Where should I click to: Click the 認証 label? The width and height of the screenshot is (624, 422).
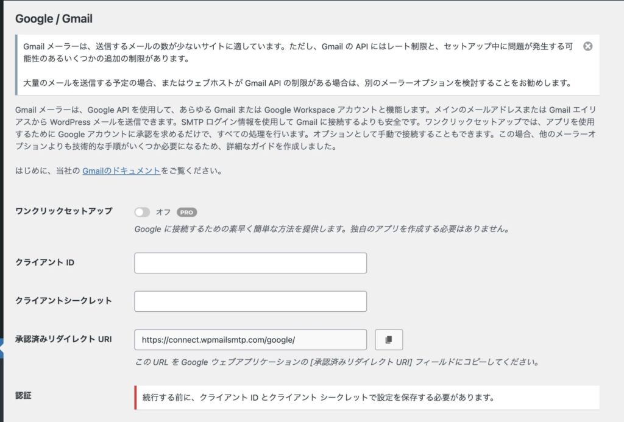[x=23, y=395]
